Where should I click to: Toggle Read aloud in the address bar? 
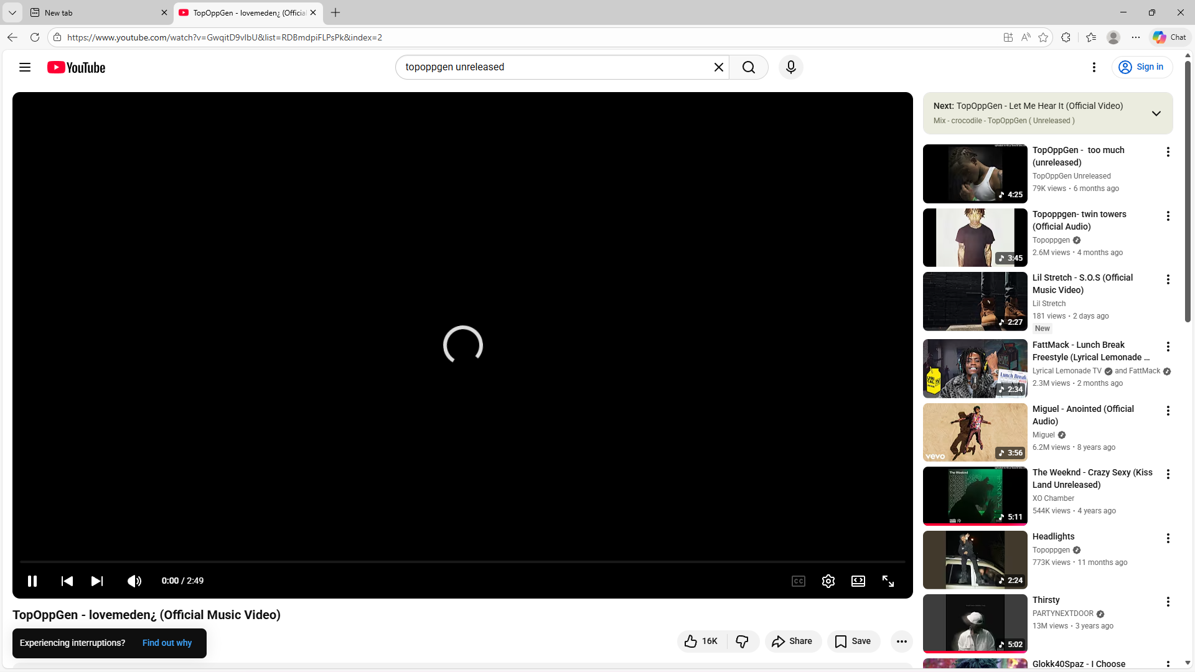(1026, 37)
